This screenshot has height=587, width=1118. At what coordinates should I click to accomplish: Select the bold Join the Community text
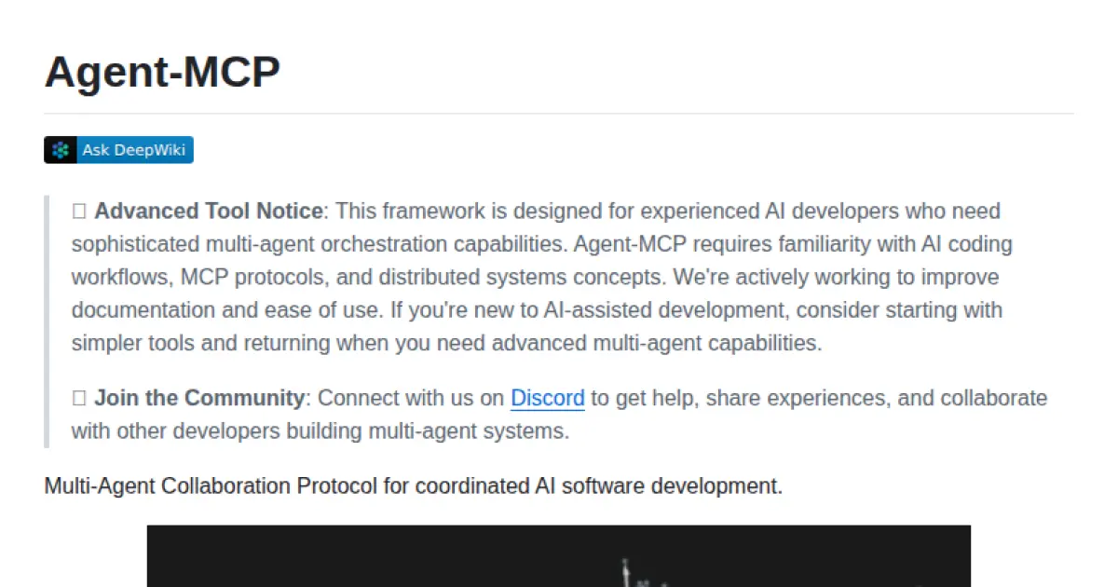pyautogui.click(x=198, y=399)
